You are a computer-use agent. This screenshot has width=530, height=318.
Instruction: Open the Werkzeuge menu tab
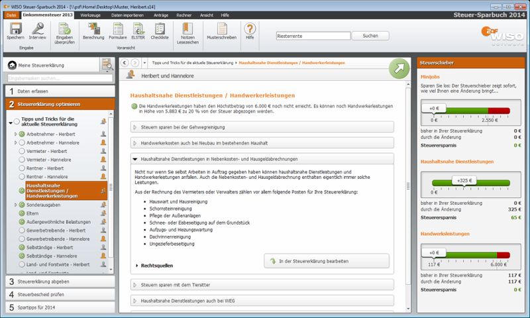click(x=91, y=14)
